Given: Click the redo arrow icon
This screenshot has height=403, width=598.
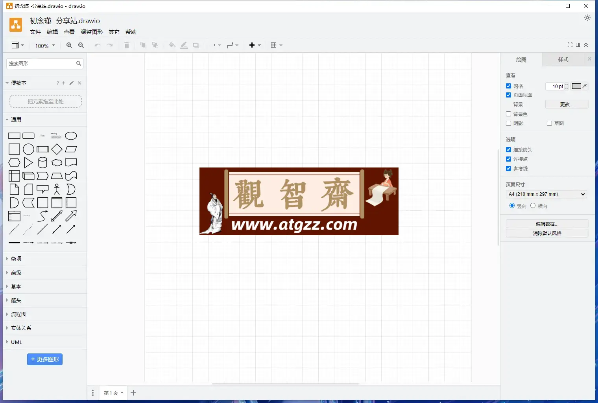Looking at the screenshot, I should coord(110,45).
